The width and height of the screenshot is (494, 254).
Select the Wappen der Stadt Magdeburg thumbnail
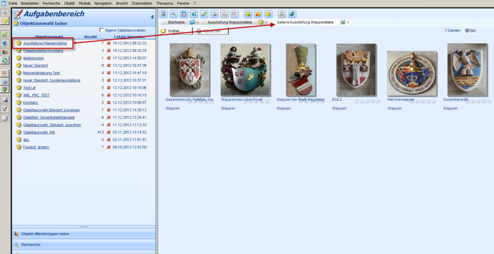coord(301,70)
